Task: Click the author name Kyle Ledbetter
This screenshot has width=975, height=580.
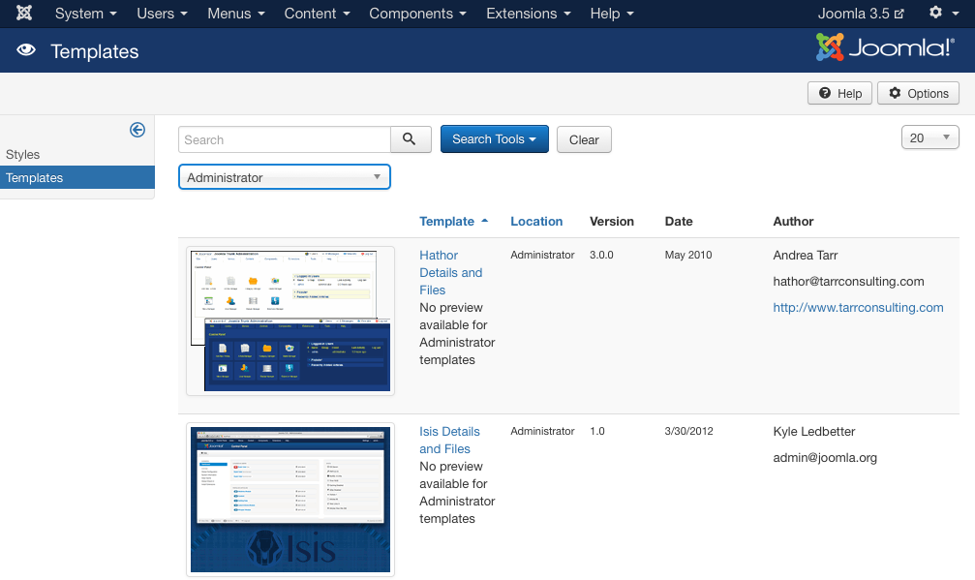Action: pos(814,432)
